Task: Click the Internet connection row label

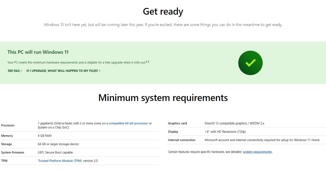Action: tap(182, 140)
